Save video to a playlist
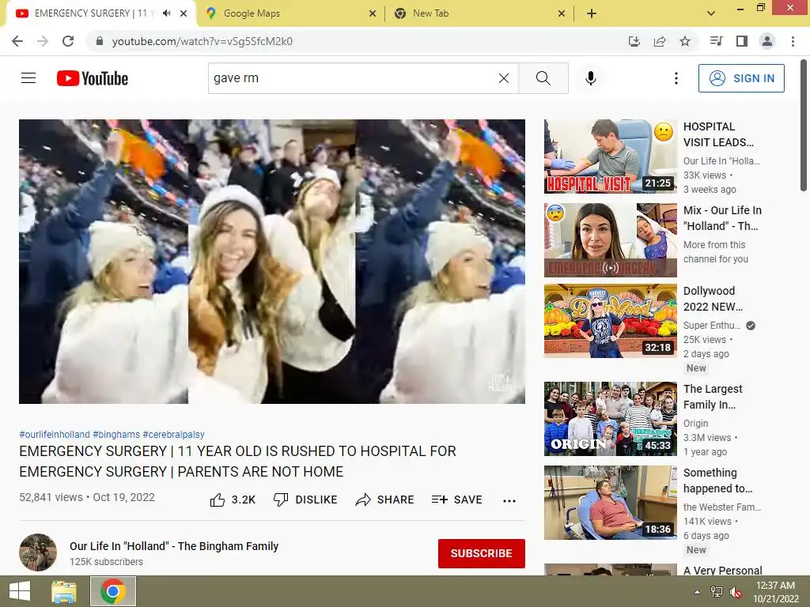Image resolution: width=810 pixels, height=607 pixels. (x=457, y=500)
